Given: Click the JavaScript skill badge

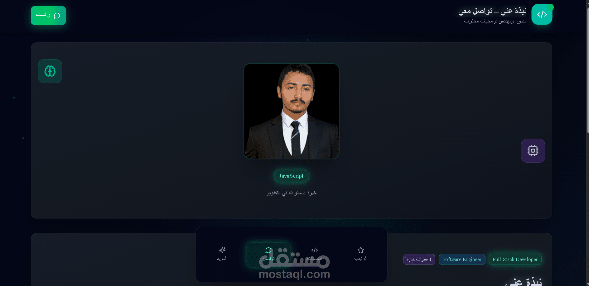Looking at the screenshot, I should tap(291, 176).
